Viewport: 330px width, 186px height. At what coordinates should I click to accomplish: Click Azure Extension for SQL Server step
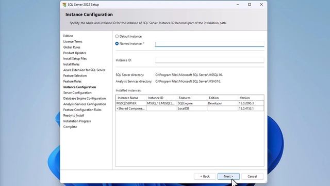point(84,70)
